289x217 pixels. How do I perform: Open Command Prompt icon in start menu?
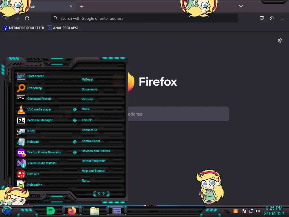click(x=21, y=99)
